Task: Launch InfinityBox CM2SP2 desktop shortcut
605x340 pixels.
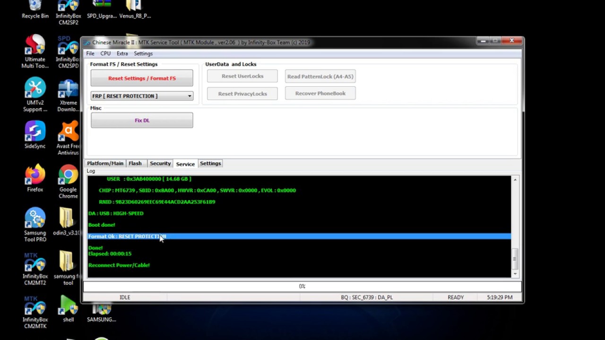Action: click(x=68, y=12)
